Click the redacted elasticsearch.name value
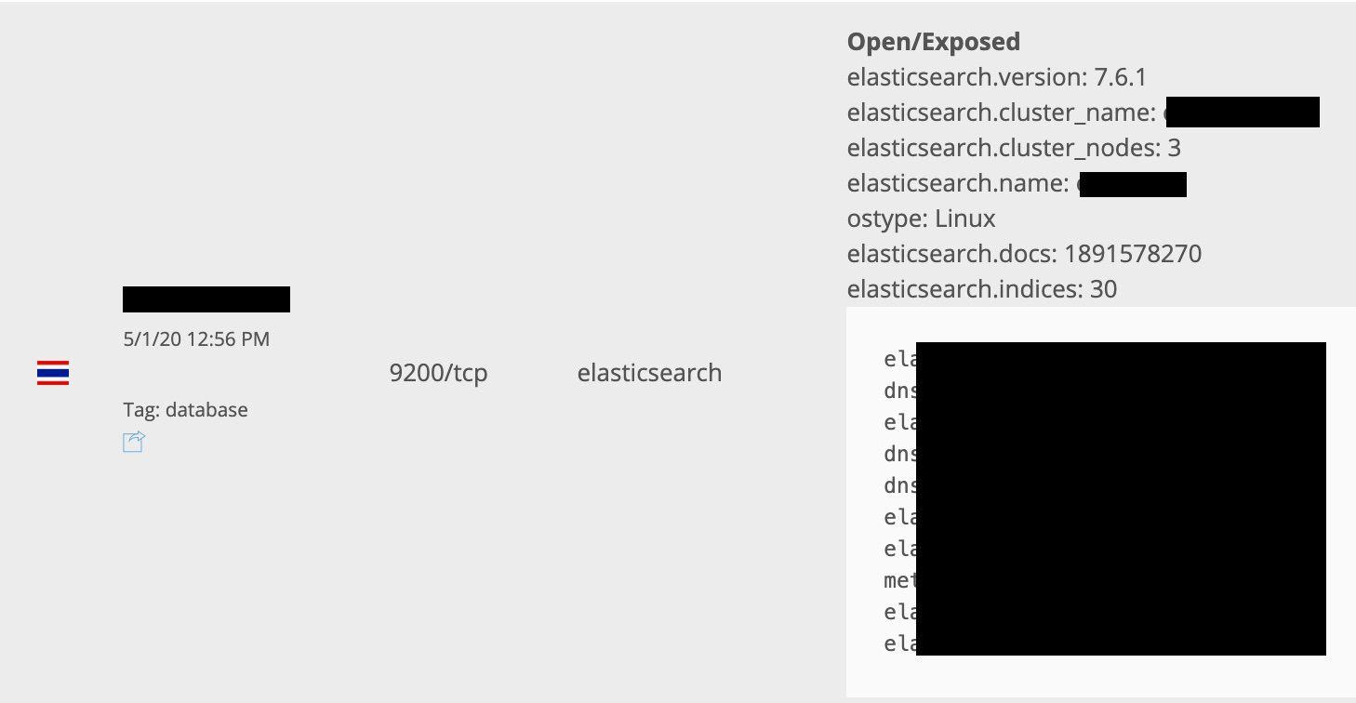 (1133, 184)
